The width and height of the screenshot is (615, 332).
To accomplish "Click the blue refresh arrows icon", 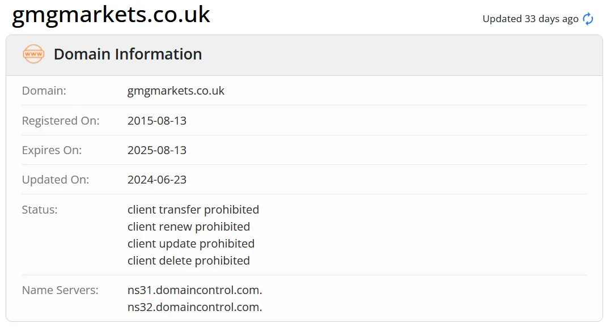I will tap(588, 19).
